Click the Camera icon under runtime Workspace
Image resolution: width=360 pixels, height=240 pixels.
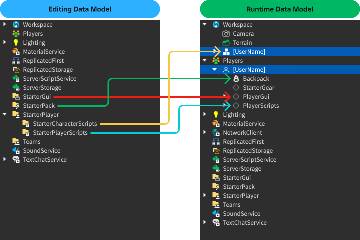coord(226,33)
